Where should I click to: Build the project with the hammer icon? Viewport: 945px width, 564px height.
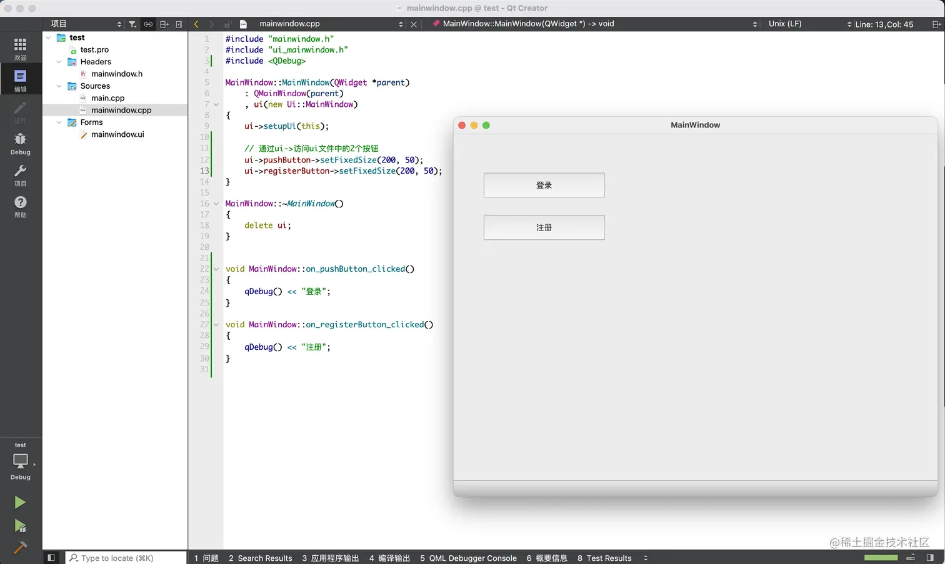coord(20,548)
